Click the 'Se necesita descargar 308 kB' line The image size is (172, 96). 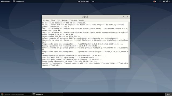click(64, 23)
